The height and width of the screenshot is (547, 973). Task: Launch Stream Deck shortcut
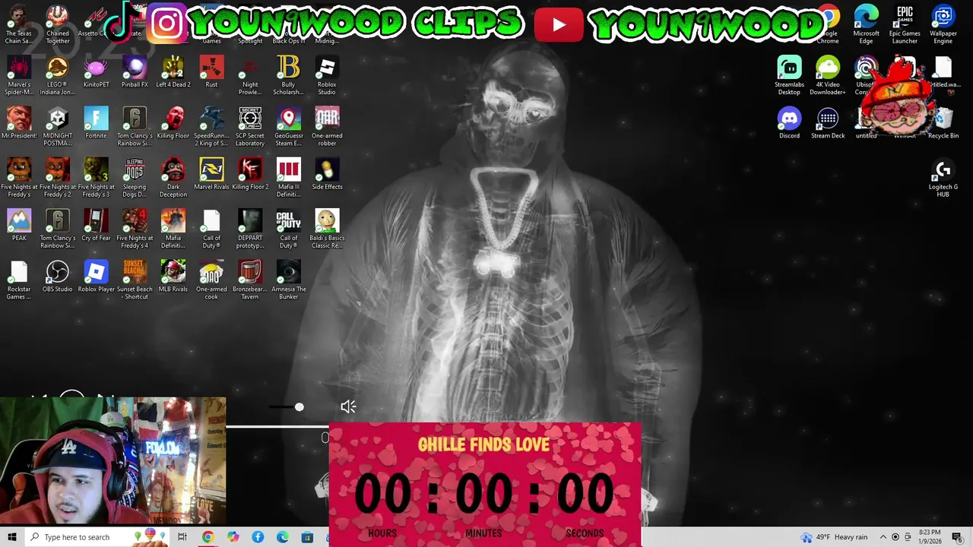(x=828, y=124)
